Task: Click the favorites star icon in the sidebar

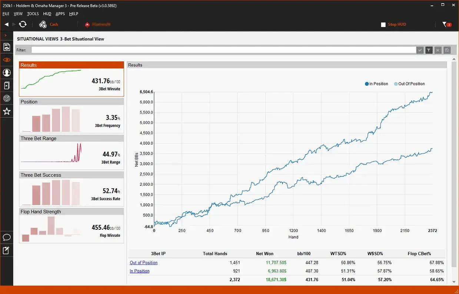Action: point(7,111)
